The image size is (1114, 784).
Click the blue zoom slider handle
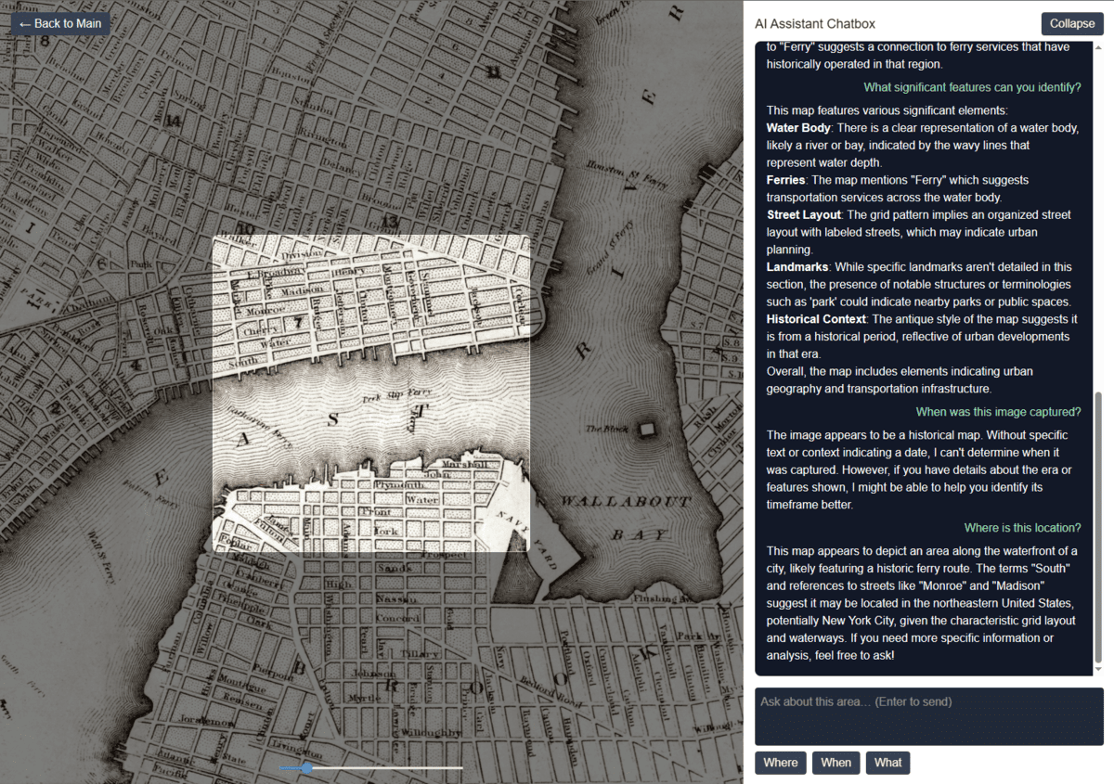(307, 768)
